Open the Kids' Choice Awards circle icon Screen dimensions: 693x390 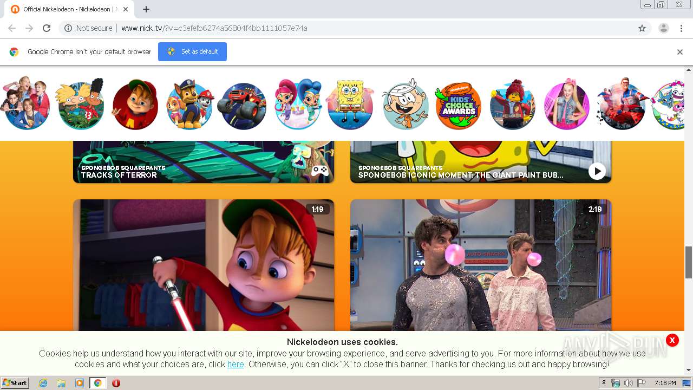pyautogui.click(x=458, y=106)
